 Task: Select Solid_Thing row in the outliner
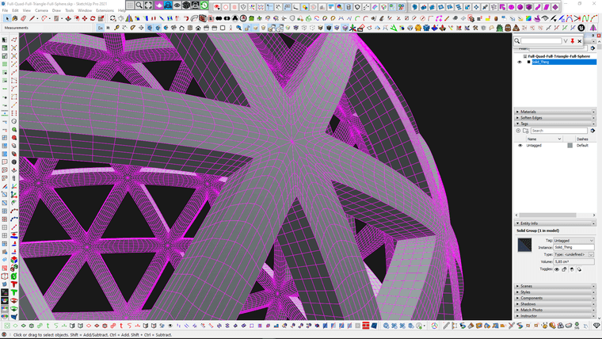pos(564,63)
